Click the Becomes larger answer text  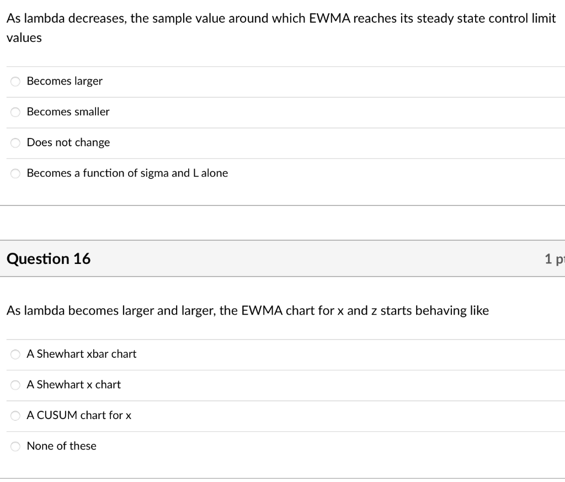[x=64, y=81]
